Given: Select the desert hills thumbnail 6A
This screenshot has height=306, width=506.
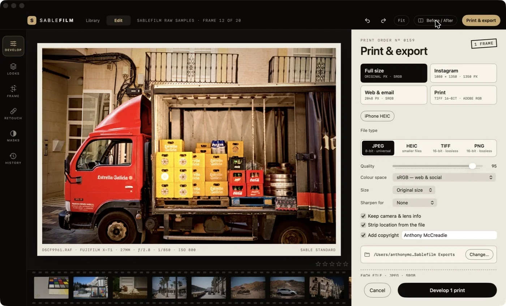Looking at the screenshot, I should 248,288.
